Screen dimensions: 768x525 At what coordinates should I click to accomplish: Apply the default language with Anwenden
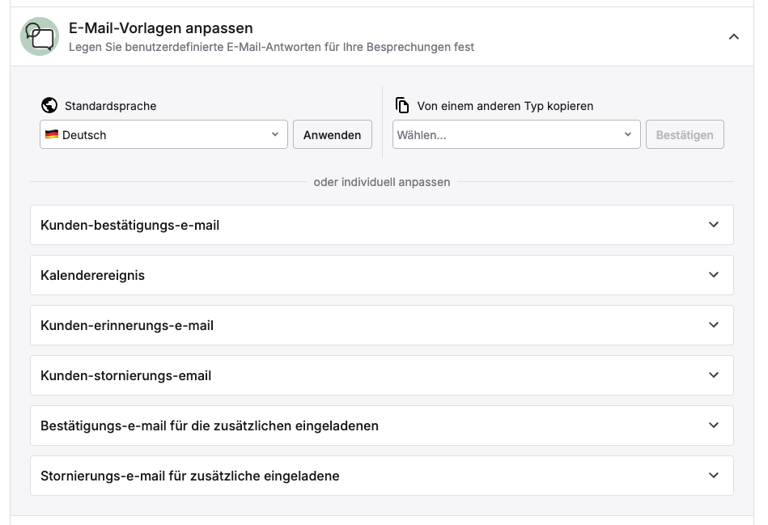(332, 134)
